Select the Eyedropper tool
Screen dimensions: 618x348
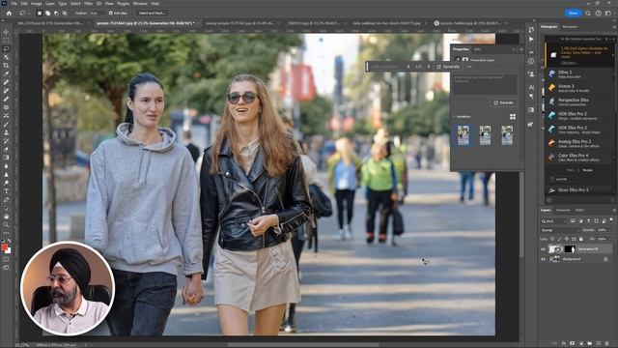6,73
